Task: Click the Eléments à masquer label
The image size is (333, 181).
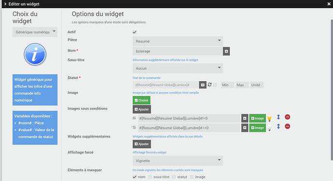Action: [x=84, y=170]
